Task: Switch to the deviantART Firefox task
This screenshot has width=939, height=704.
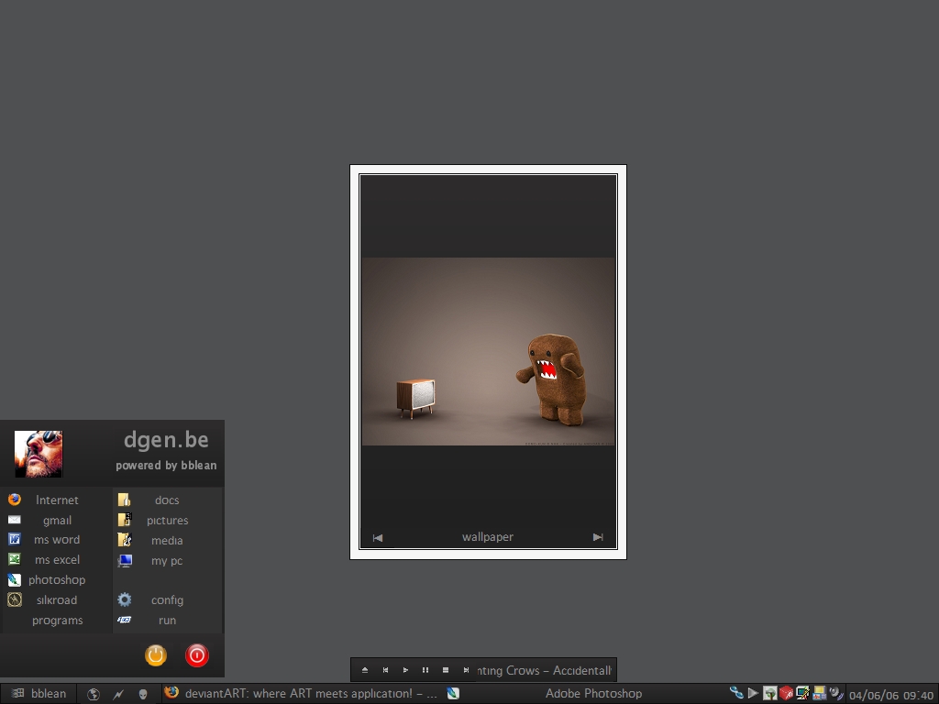Action: (x=303, y=693)
